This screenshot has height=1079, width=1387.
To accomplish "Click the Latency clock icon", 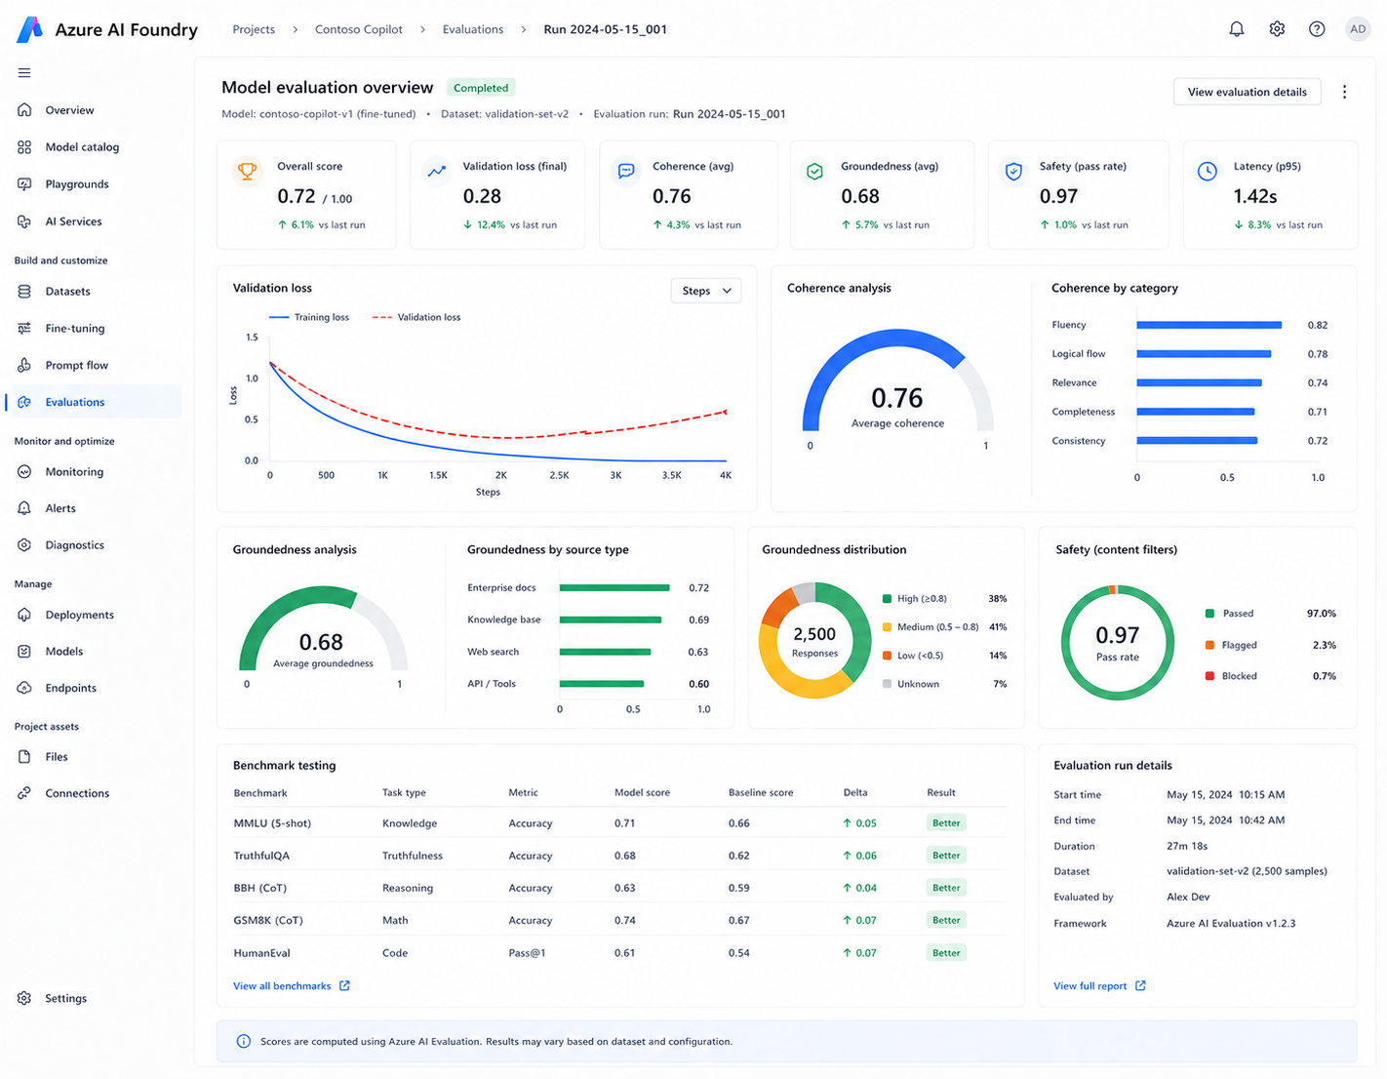I will 1207,172.
